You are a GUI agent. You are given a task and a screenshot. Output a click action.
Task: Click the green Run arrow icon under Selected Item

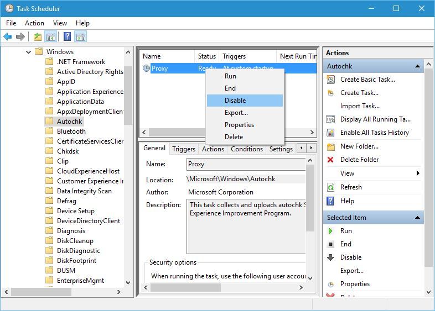point(330,231)
